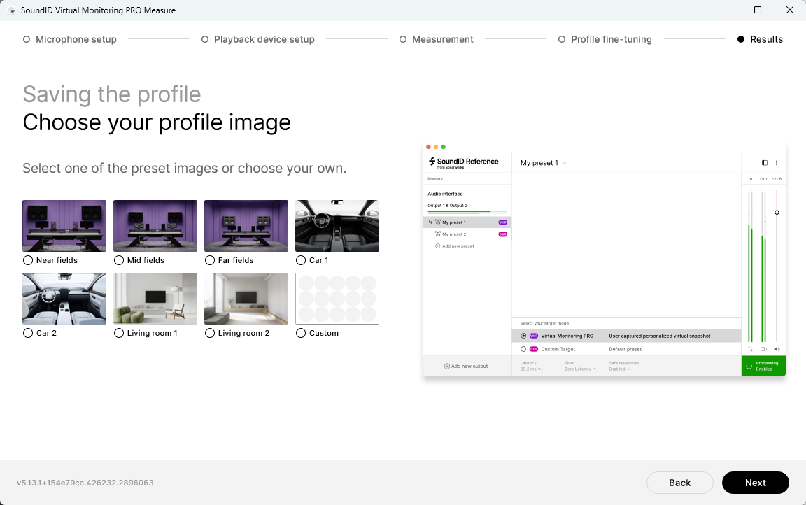806x505 pixels.
Task: Click the swap channels icon in preview
Action: pyautogui.click(x=750, y=349)
